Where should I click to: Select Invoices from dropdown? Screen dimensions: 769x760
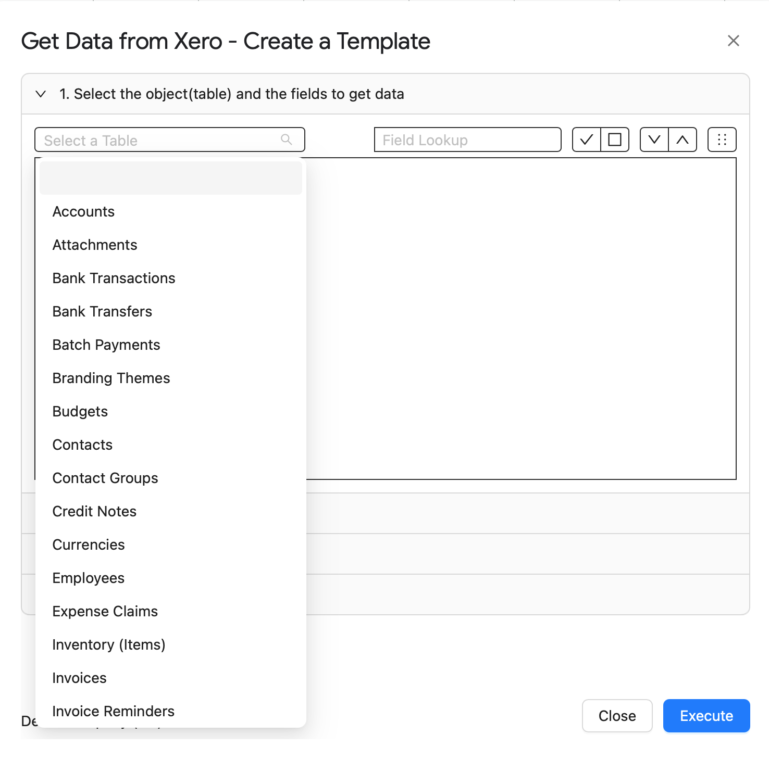pos(171,678)
